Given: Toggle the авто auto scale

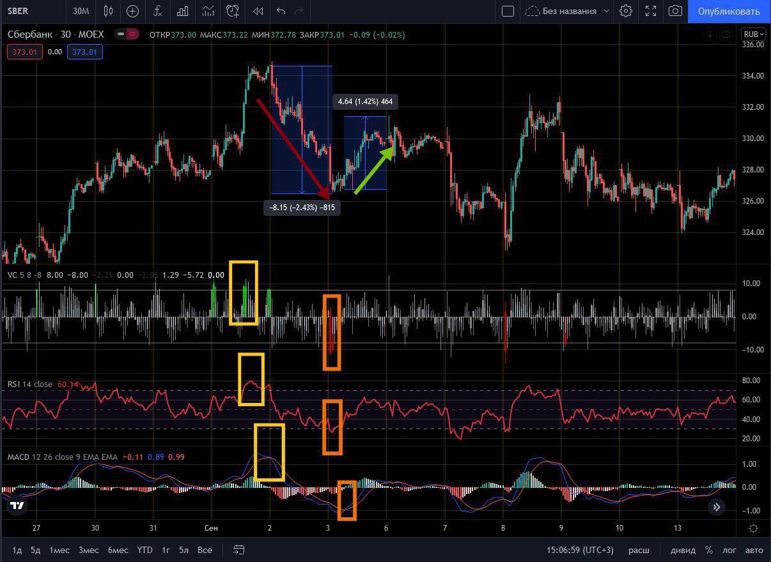Looking at the screenshot, I should pyautogui.click(x=754, y=550).
